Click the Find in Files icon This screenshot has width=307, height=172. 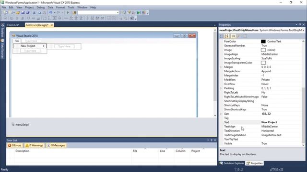(74, 13)
